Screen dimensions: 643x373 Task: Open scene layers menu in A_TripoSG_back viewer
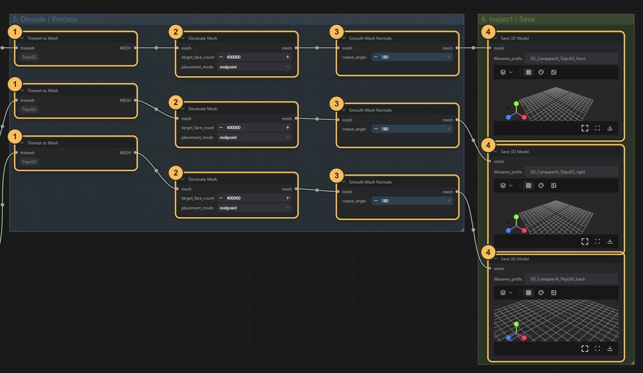click(503, 293)
